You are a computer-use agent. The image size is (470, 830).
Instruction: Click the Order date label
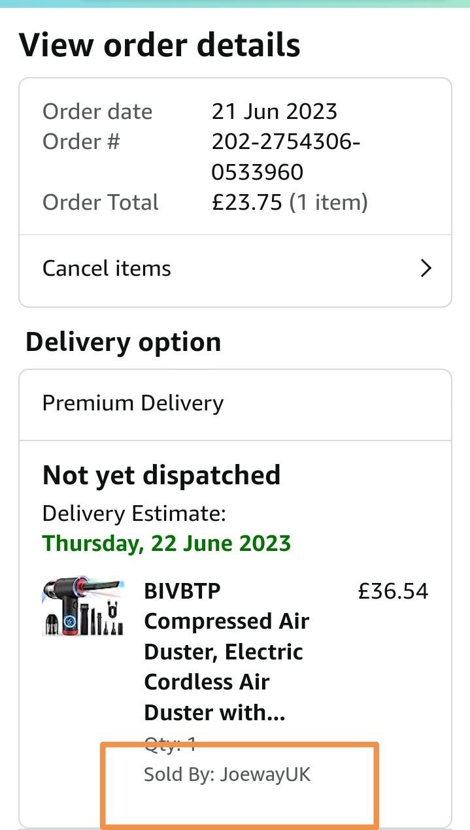coord(97,112)
